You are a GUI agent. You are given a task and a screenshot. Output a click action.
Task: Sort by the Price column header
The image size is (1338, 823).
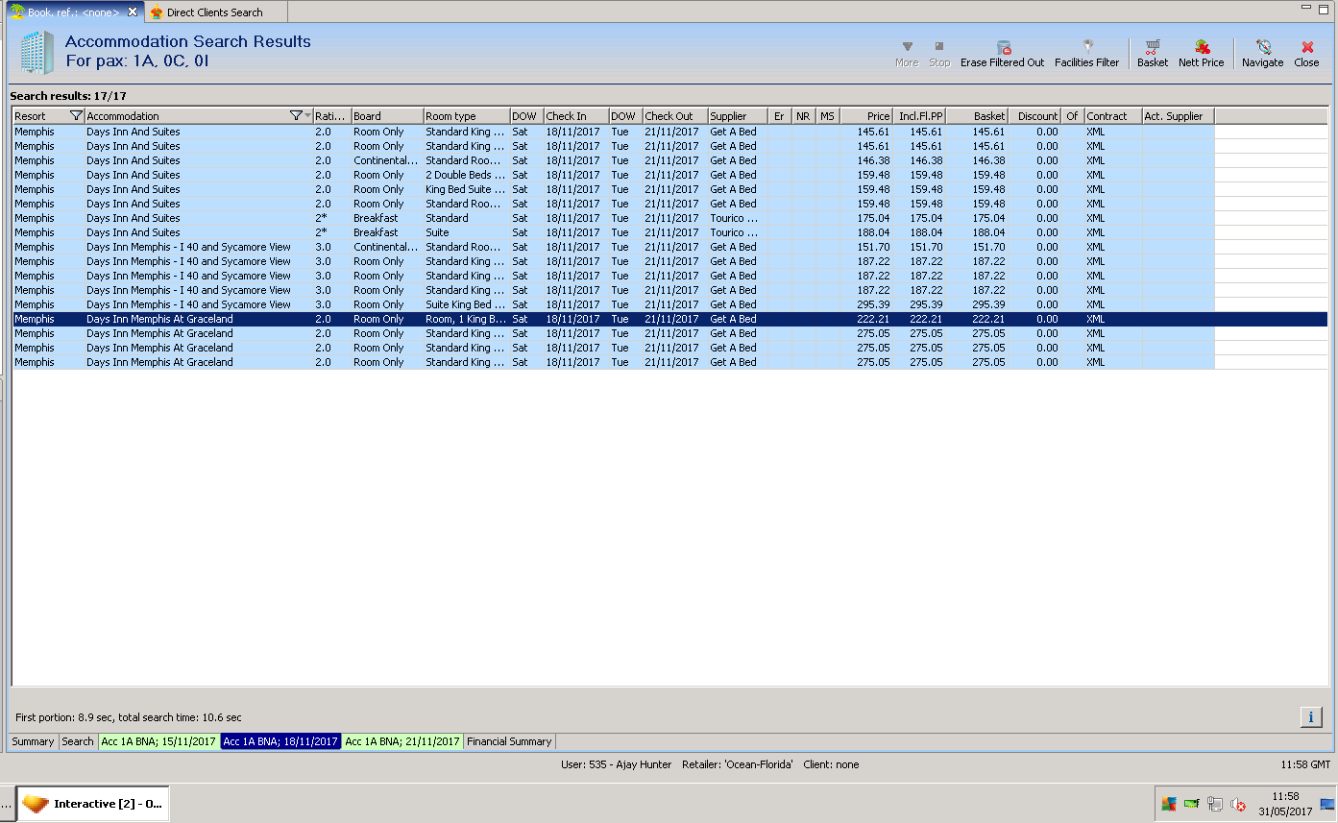pos(866,116)
